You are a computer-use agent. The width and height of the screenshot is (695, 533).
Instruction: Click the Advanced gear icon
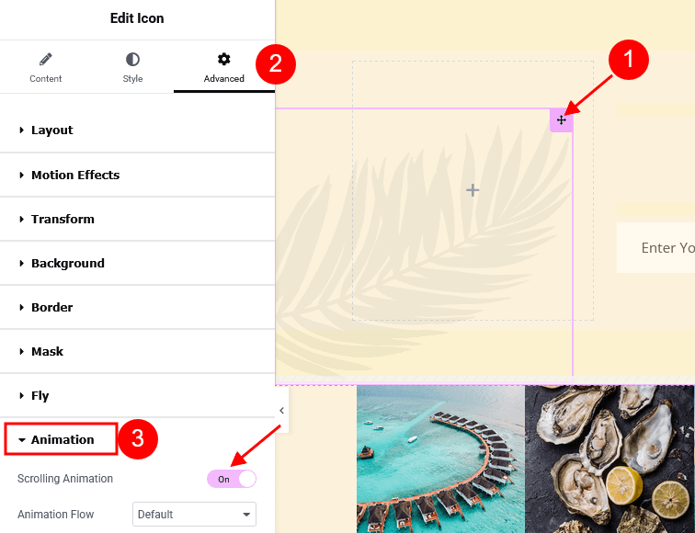[x=223, y=59]
